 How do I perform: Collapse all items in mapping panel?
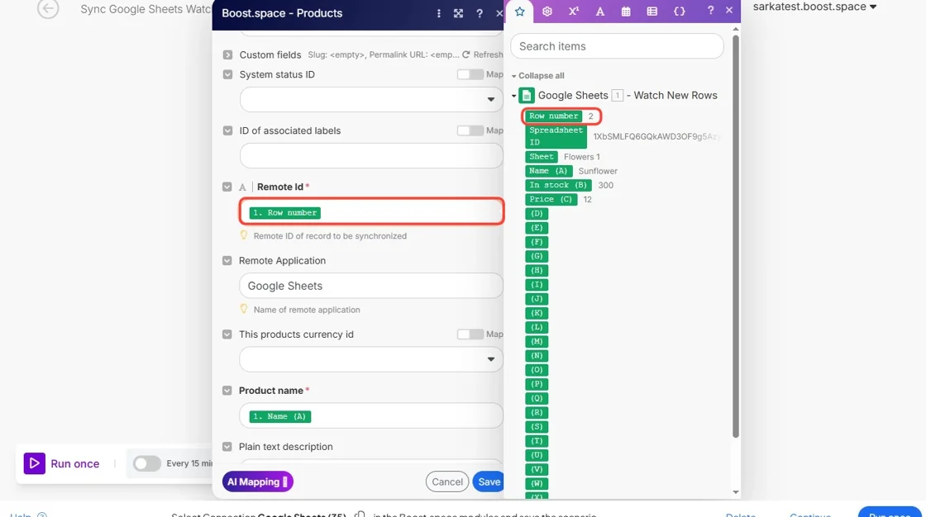click(537, 75)
